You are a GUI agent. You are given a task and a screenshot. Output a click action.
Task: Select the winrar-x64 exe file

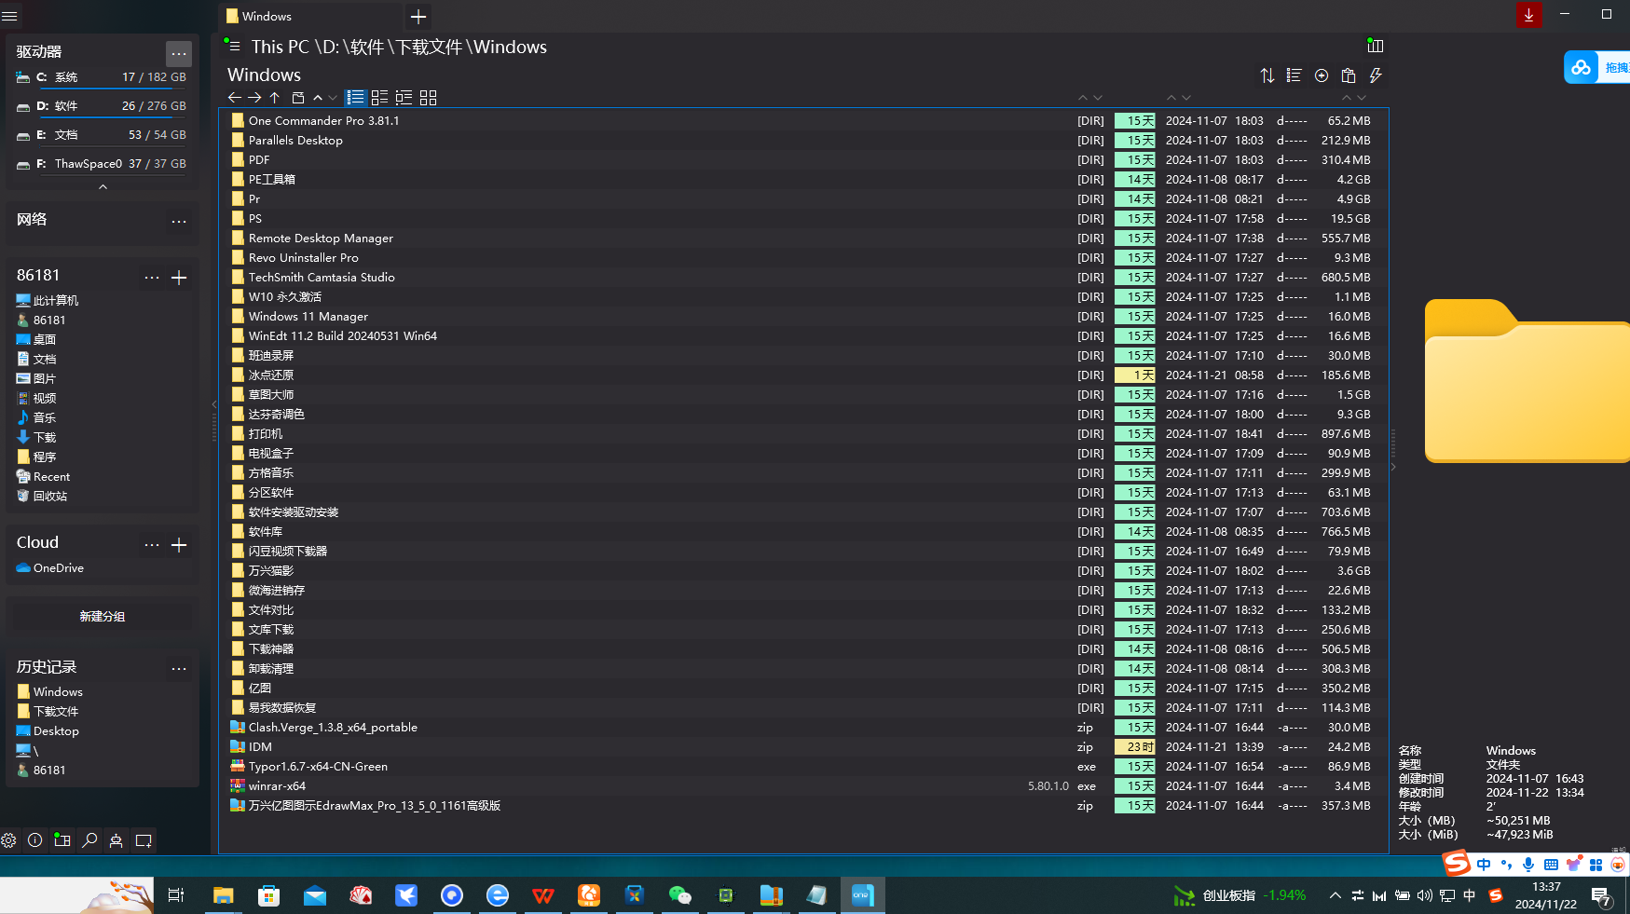point(802,785)
